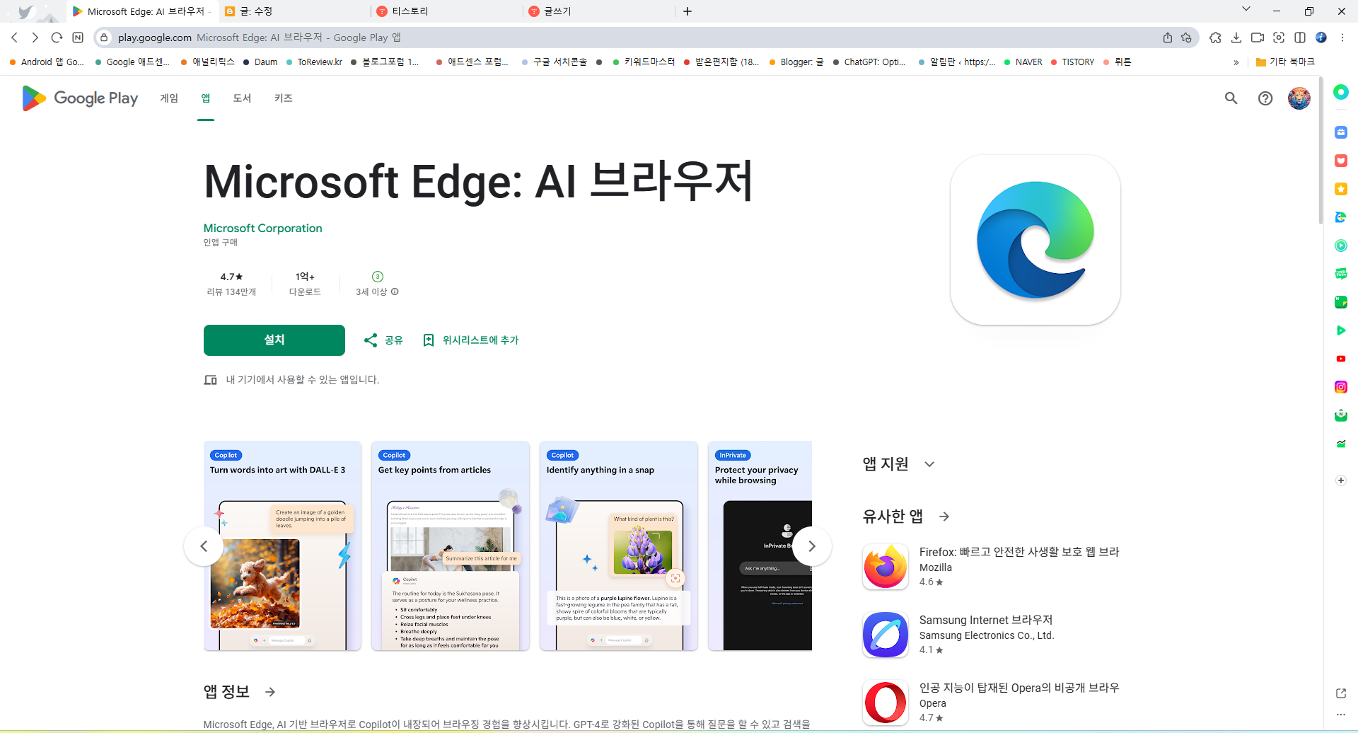Switch to the 글쓰기 browser tab
The width and height of the screenshot is (1358, 733).
click(600, 11)
